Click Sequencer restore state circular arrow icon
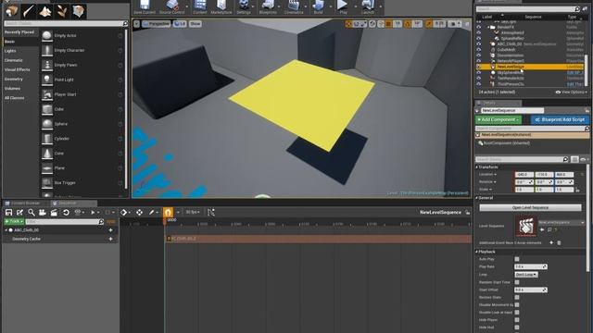Screen dimensions: 593x333 [x=66, y=213]
